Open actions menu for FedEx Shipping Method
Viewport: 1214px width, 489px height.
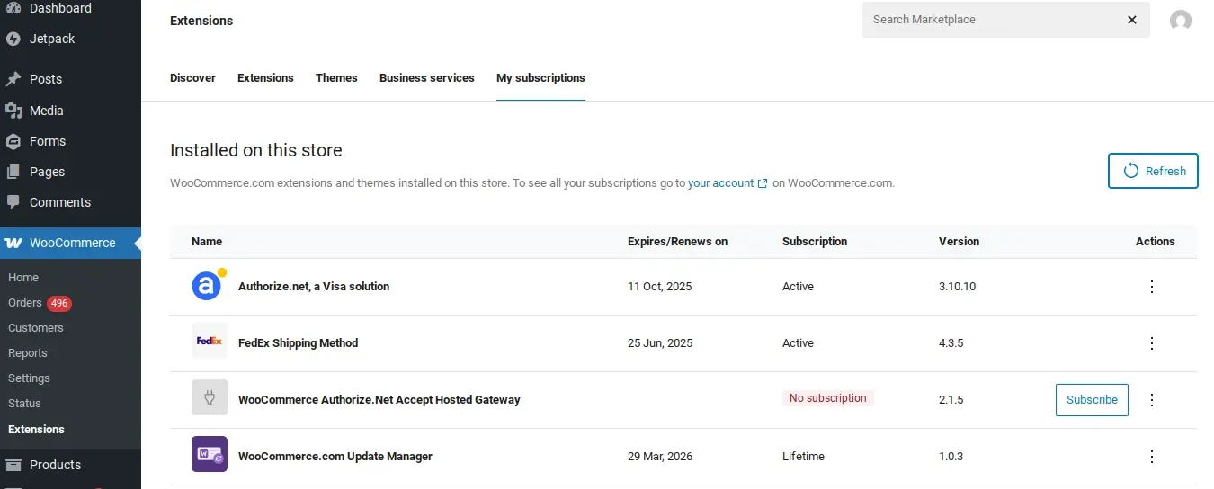(1152, 343)
